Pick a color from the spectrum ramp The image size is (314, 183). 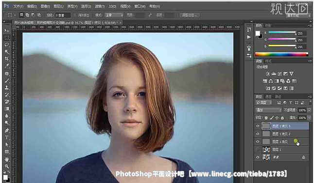tap(281, 54)
